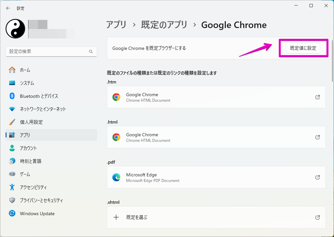Click the Wi-Fi network icon
The height and width of the screenshot is (237, 334).
click(x=12, y=109)
